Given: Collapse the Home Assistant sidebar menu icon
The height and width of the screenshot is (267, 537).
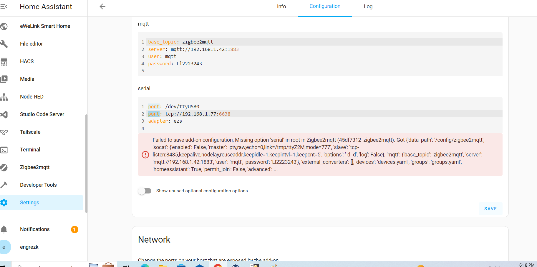Looking at the screenshot, I should click(4, 6).
